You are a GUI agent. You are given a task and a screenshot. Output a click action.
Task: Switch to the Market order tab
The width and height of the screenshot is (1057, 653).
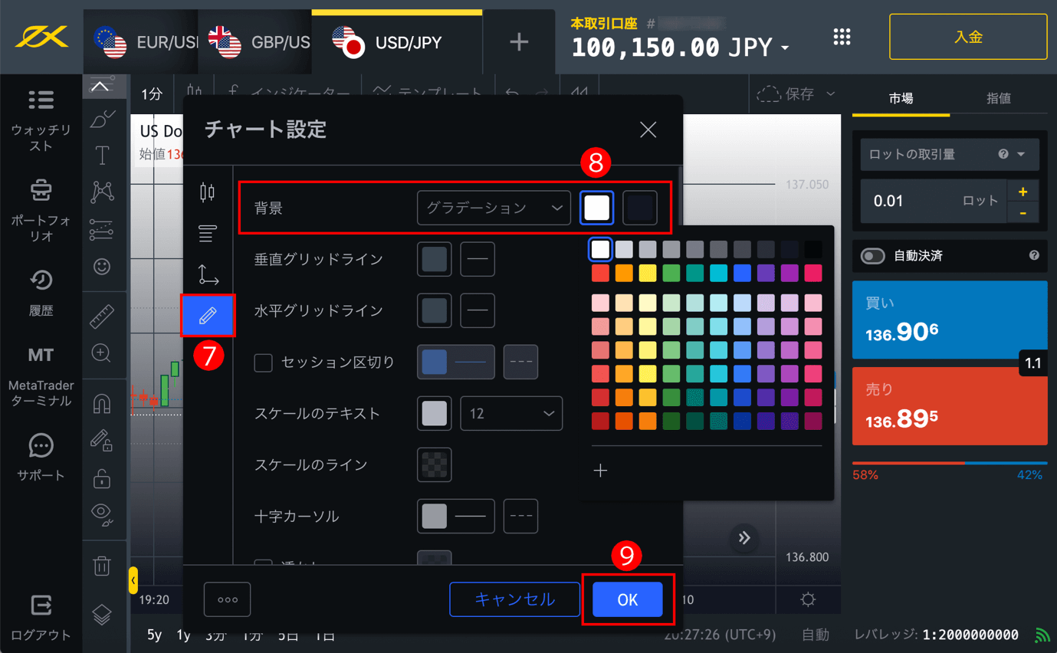click(901, 98)
